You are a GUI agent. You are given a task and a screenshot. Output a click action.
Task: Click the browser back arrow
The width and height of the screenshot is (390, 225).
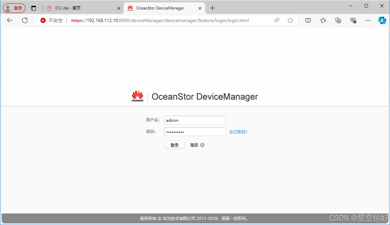click(10, 20)
